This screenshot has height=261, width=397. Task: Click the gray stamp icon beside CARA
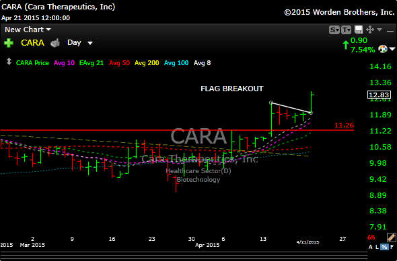[55, 43]
